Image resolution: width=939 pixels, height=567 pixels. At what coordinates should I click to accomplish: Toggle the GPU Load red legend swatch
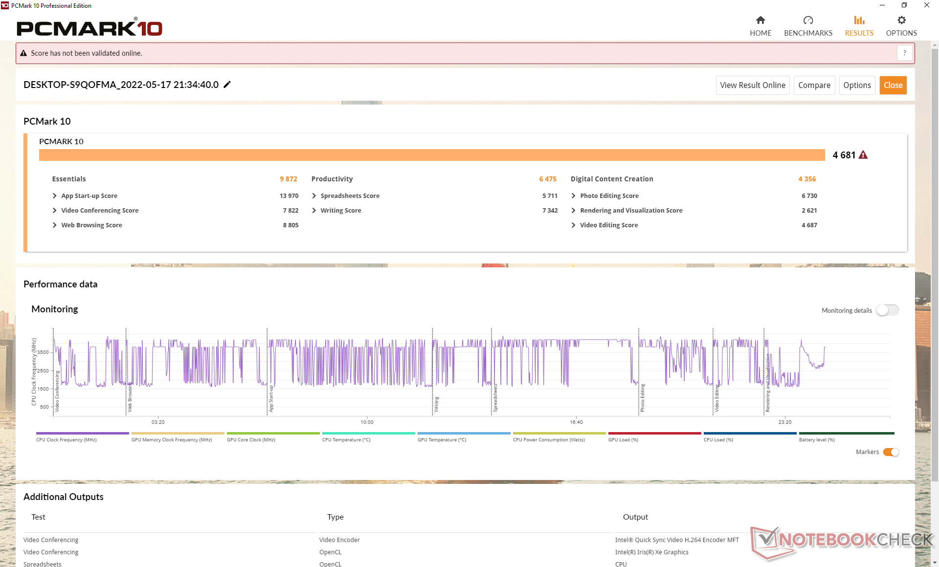click(654, 434)
